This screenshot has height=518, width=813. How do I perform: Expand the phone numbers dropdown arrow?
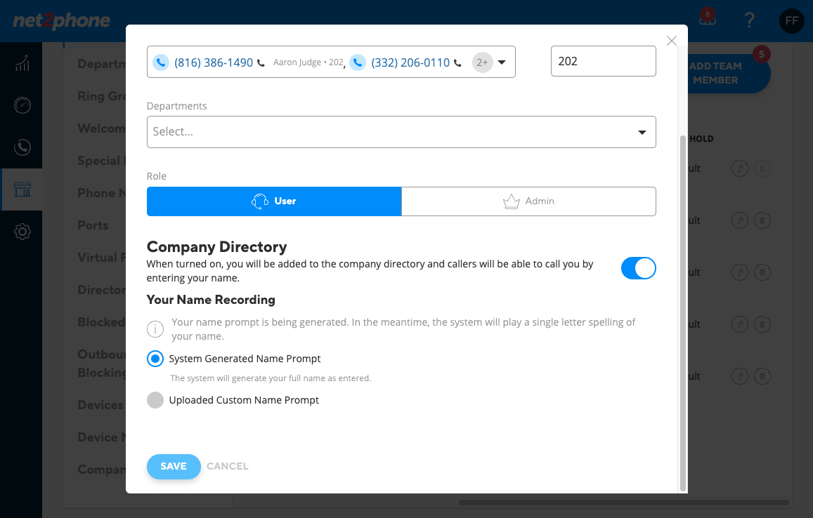[502, 62]
